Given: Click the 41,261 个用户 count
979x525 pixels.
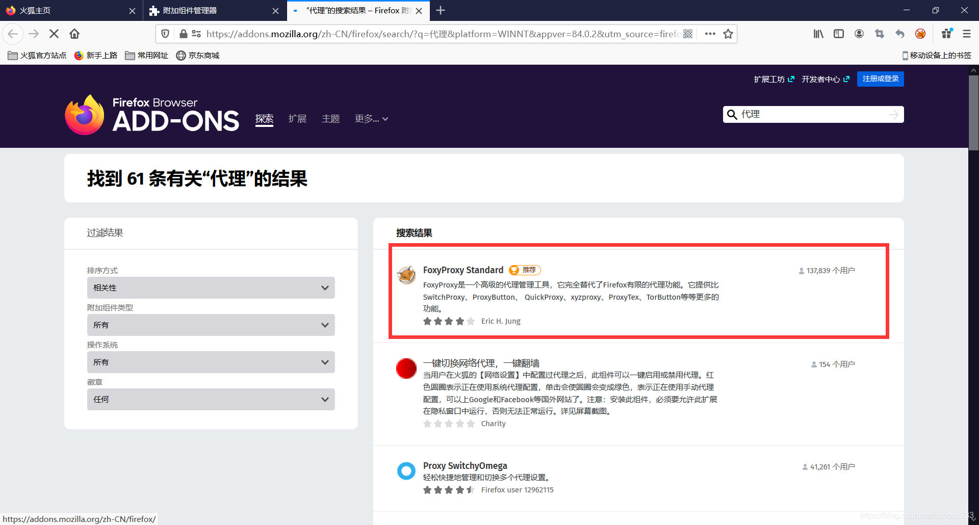Looking at the screenshot, I should click(829, 467).
